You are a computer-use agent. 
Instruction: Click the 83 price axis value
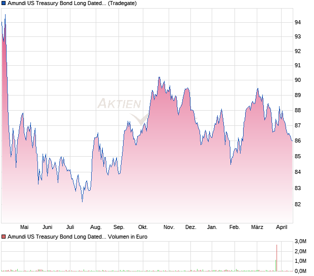click(298, 188)
